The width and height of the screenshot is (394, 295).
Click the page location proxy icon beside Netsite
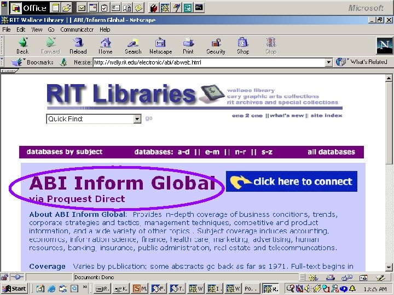[63, 62]
